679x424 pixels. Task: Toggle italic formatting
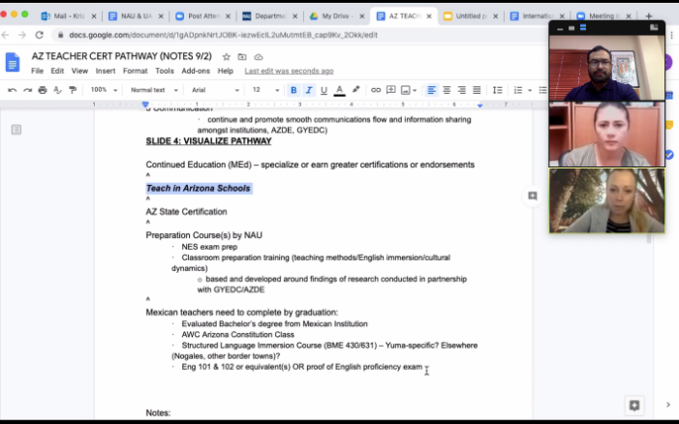point(308,90)
